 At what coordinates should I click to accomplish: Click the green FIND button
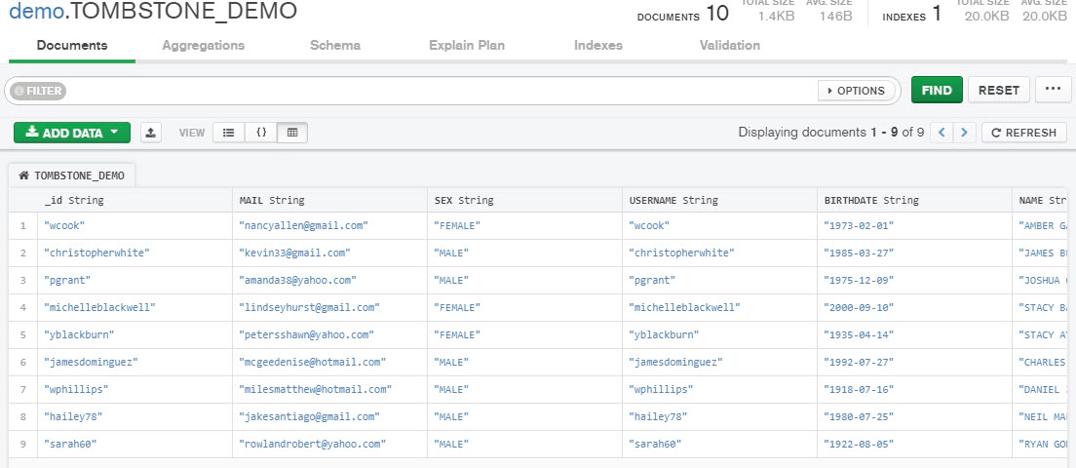(937, 90)
